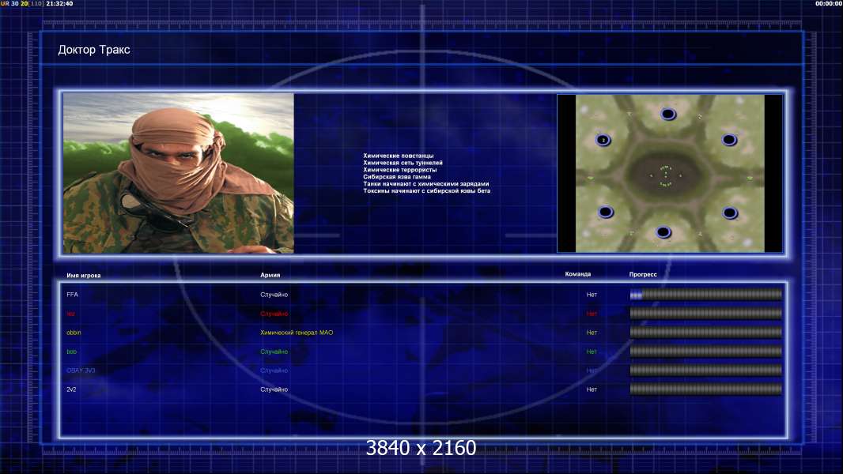Screen dimensions: 843x474
Task: Click the 21:32:40 clock in top-left corner
Action: coord(59,3)
